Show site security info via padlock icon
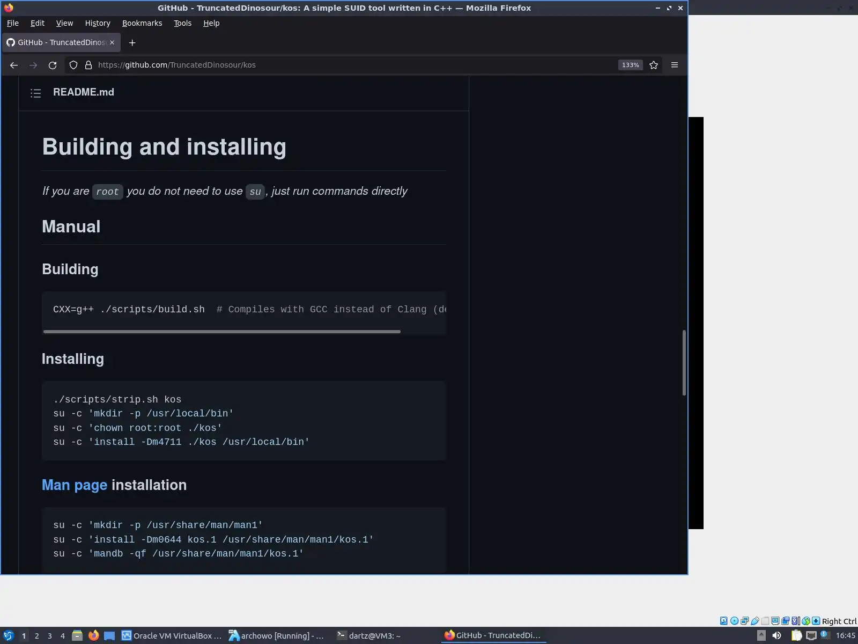The height and width of the screenshot is (644, 858). coord(88,65)
